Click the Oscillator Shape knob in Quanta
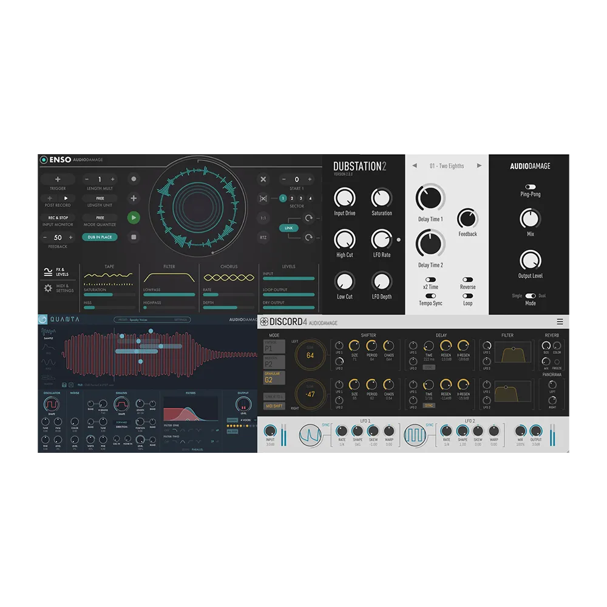The image size is (607, 607). [52, 404]
